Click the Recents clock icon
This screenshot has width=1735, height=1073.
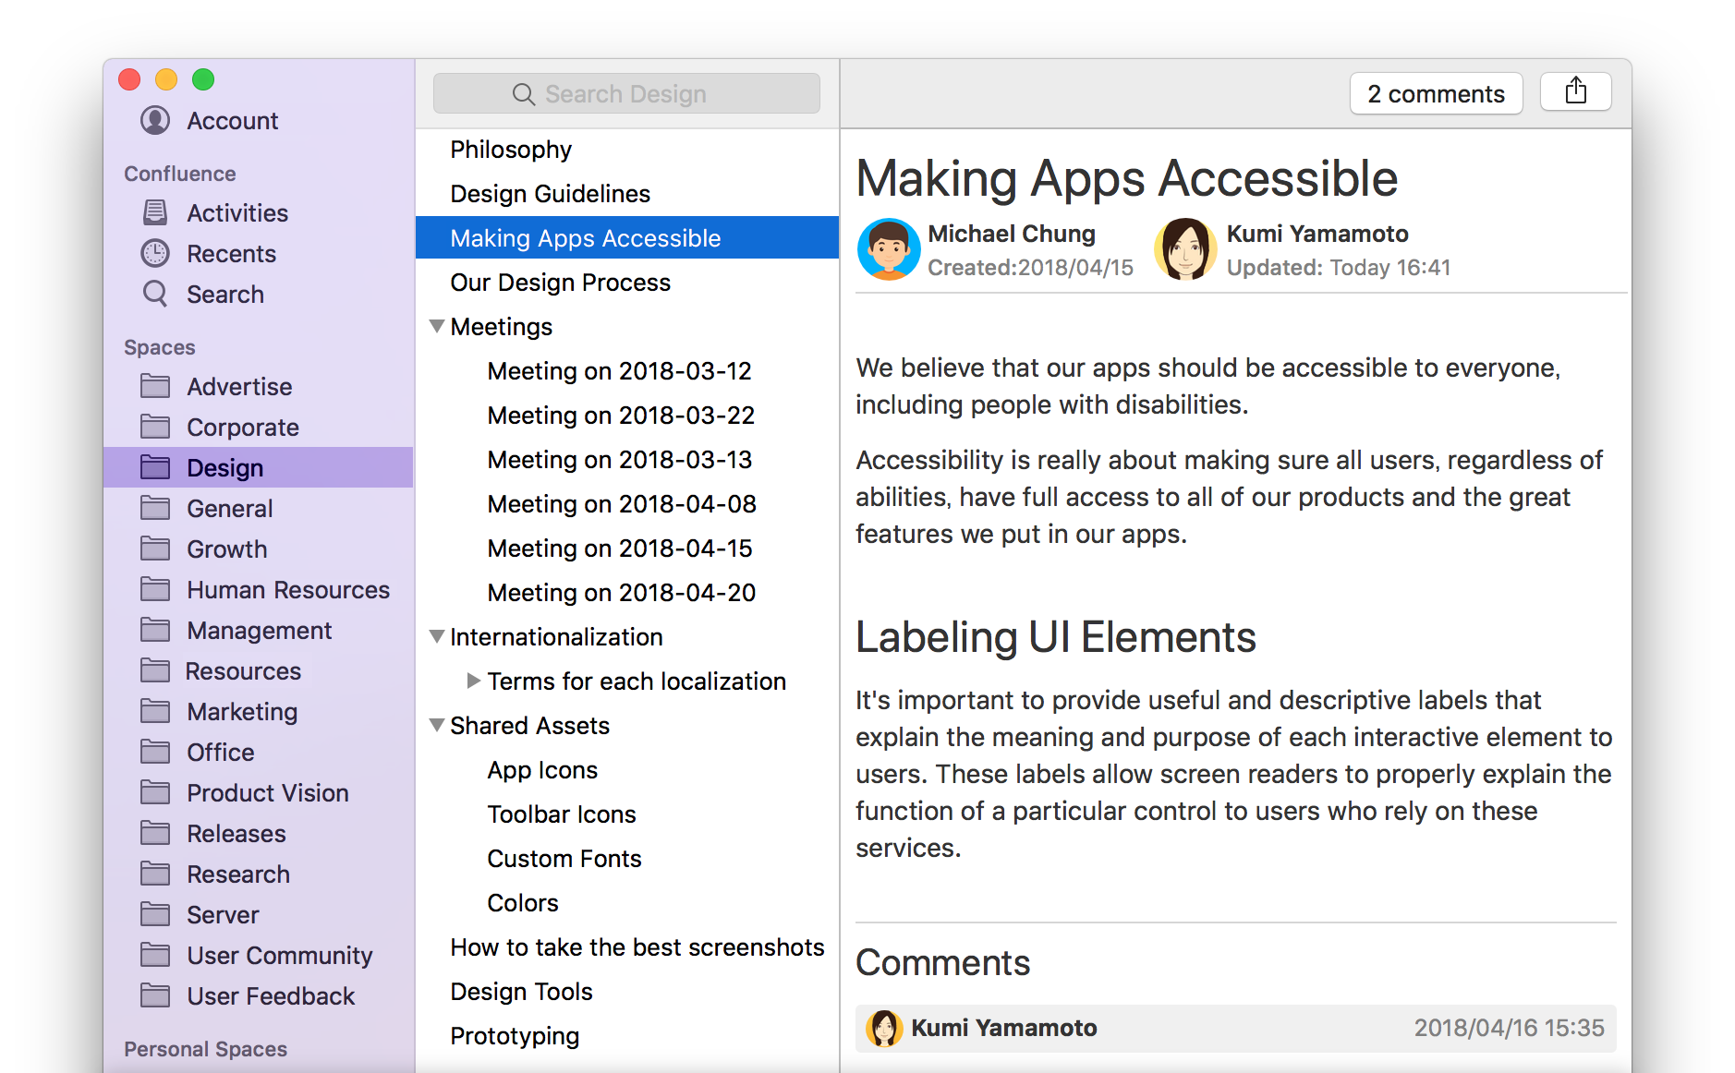pos(155,253)
